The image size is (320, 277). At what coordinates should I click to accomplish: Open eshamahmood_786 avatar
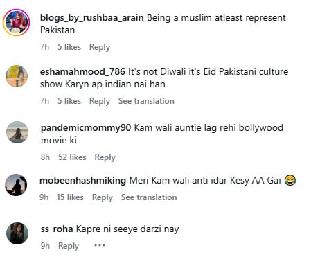click(x=17, y=76)
